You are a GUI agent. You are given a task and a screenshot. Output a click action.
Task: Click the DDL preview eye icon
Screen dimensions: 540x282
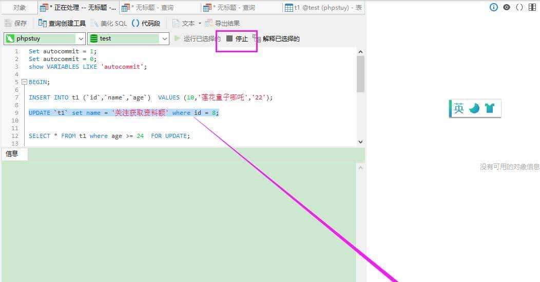click(506, 7)
